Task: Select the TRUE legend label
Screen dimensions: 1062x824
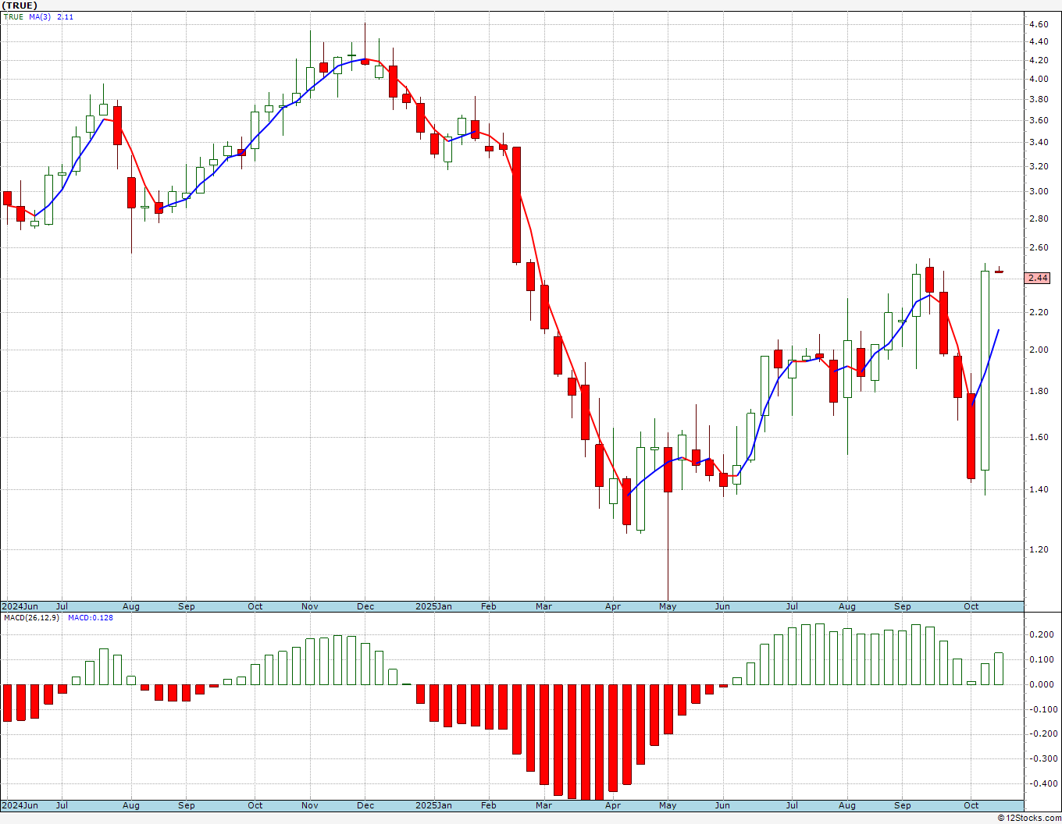Action: (13, 16)
